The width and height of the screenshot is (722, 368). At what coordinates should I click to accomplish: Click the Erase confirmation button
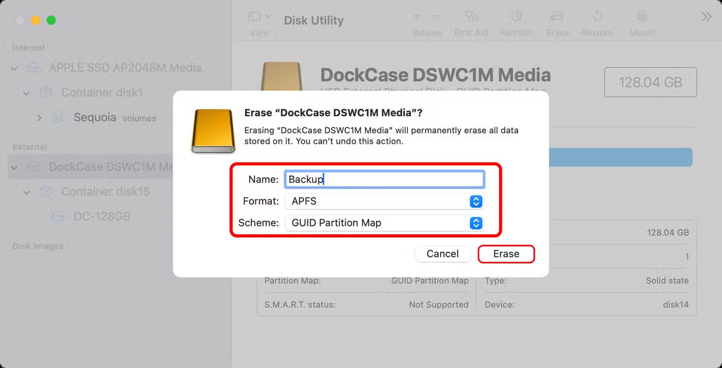506,254
